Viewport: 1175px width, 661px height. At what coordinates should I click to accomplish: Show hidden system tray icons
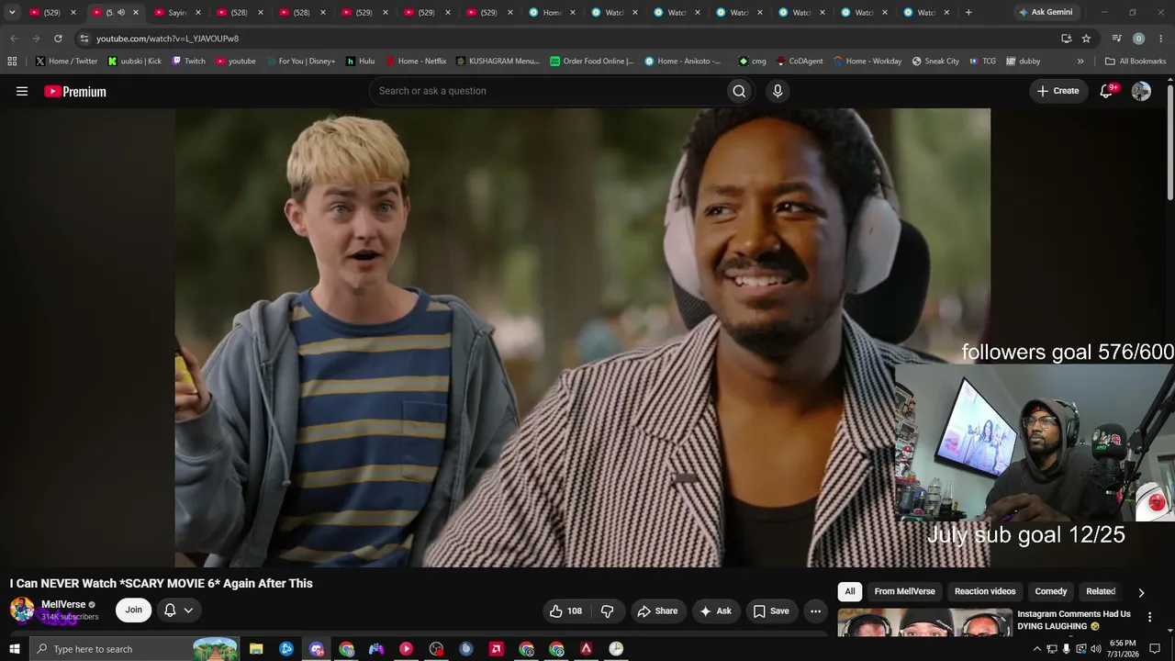pos(1037,649)
